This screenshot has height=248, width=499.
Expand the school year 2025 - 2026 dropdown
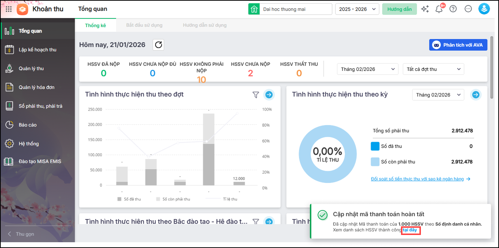coord(357,9)
